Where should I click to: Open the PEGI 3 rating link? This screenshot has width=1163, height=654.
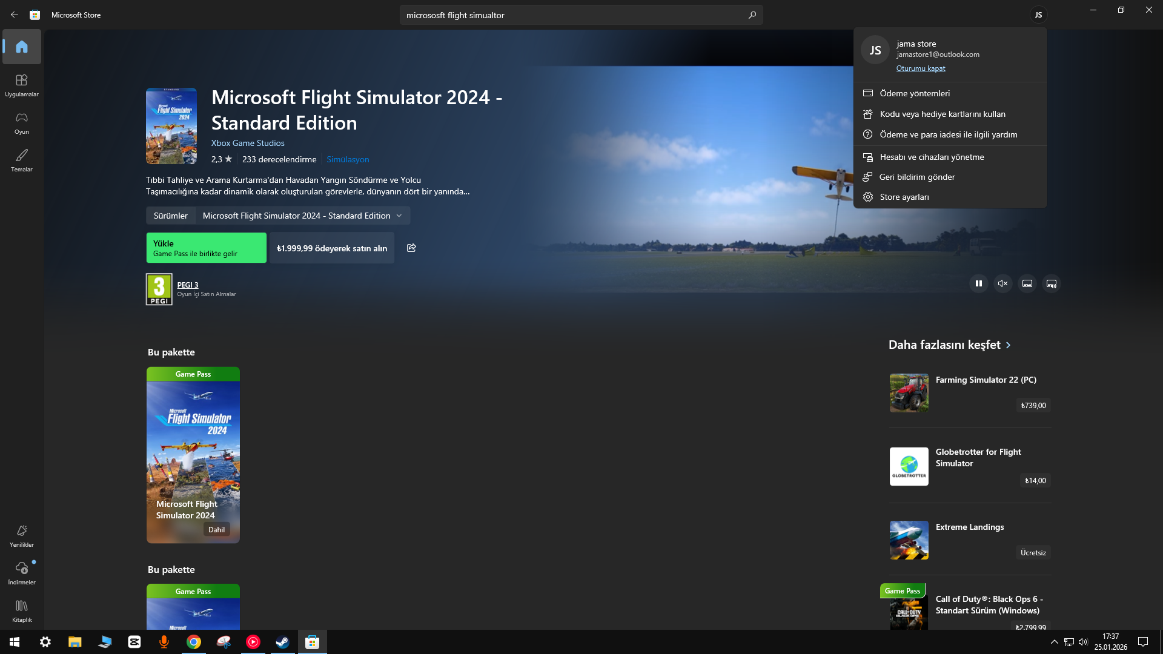[x=188, y=285]
